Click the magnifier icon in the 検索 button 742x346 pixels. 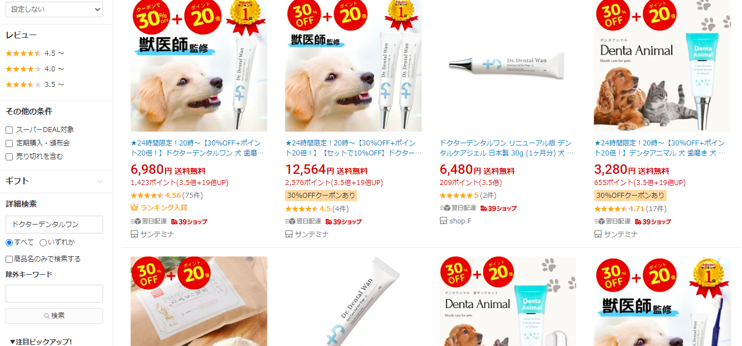[47, 316]
